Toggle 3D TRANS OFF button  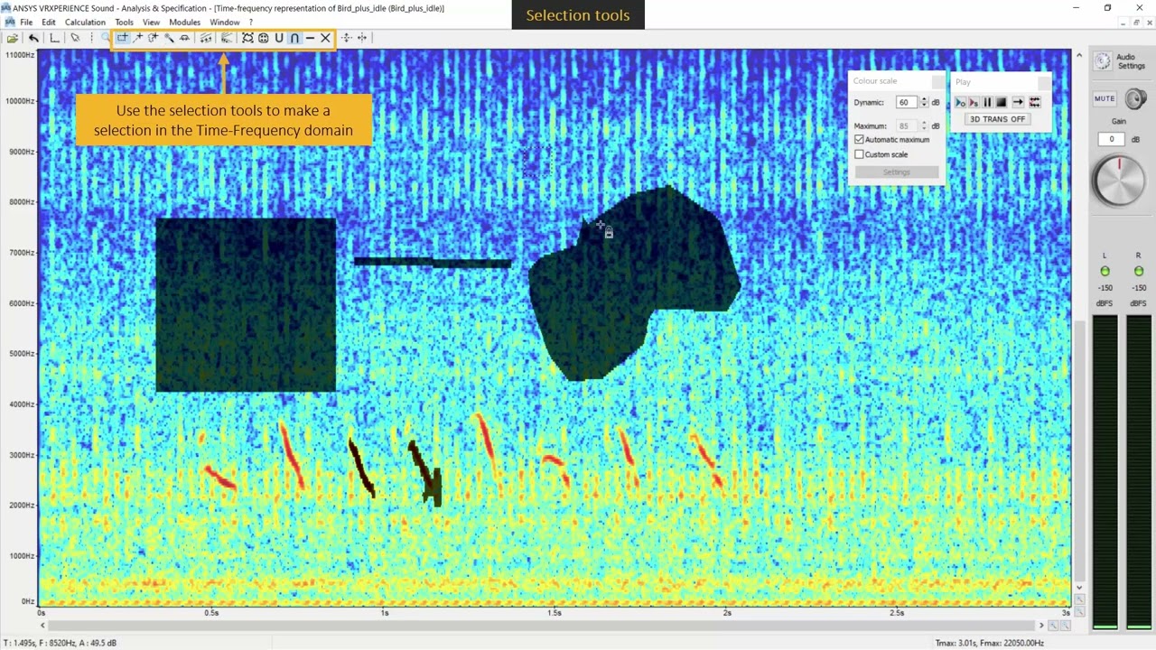(998, 119)
